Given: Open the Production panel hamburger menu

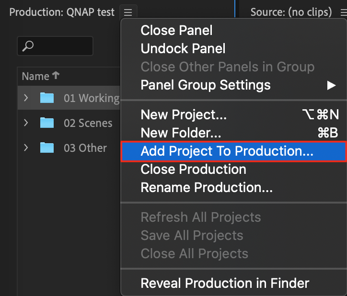Looking at the screenshot, I should point(128,12).
